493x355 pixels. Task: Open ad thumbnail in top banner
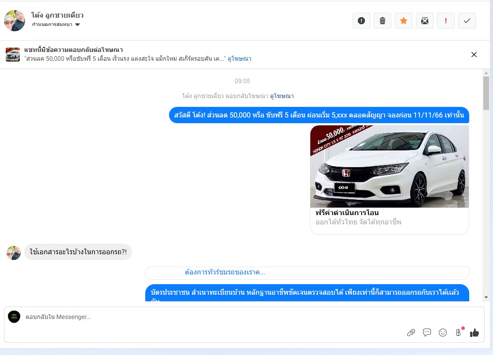(13, 55)
